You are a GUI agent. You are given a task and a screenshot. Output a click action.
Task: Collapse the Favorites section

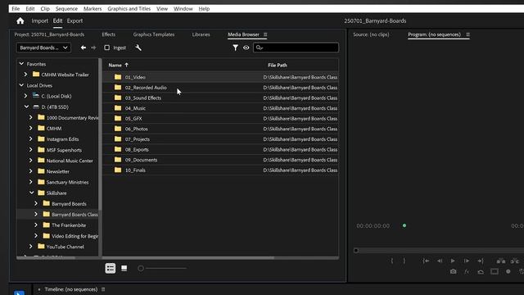21,64
